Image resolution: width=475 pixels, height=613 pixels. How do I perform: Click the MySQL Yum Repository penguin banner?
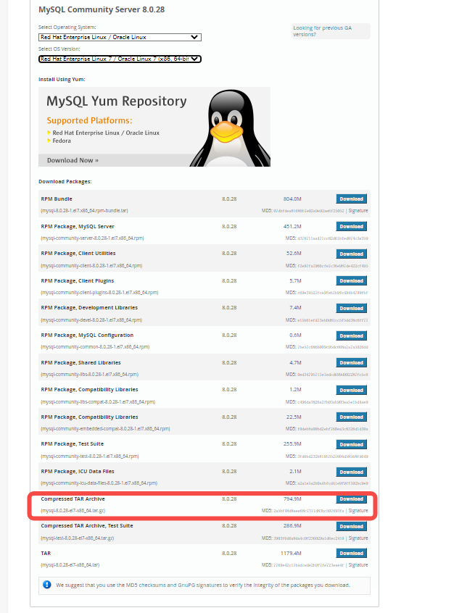154,127
